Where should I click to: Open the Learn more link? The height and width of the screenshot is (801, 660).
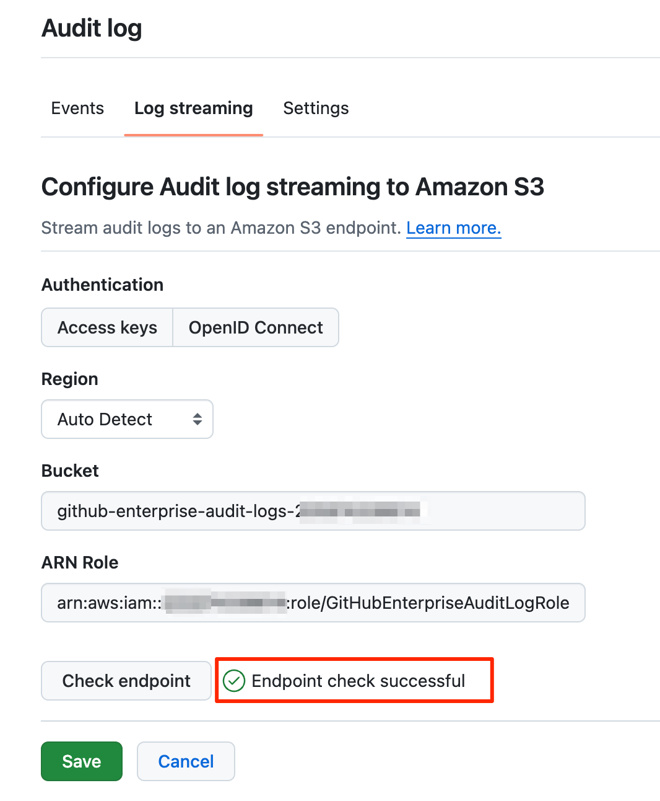coord(453,228)
